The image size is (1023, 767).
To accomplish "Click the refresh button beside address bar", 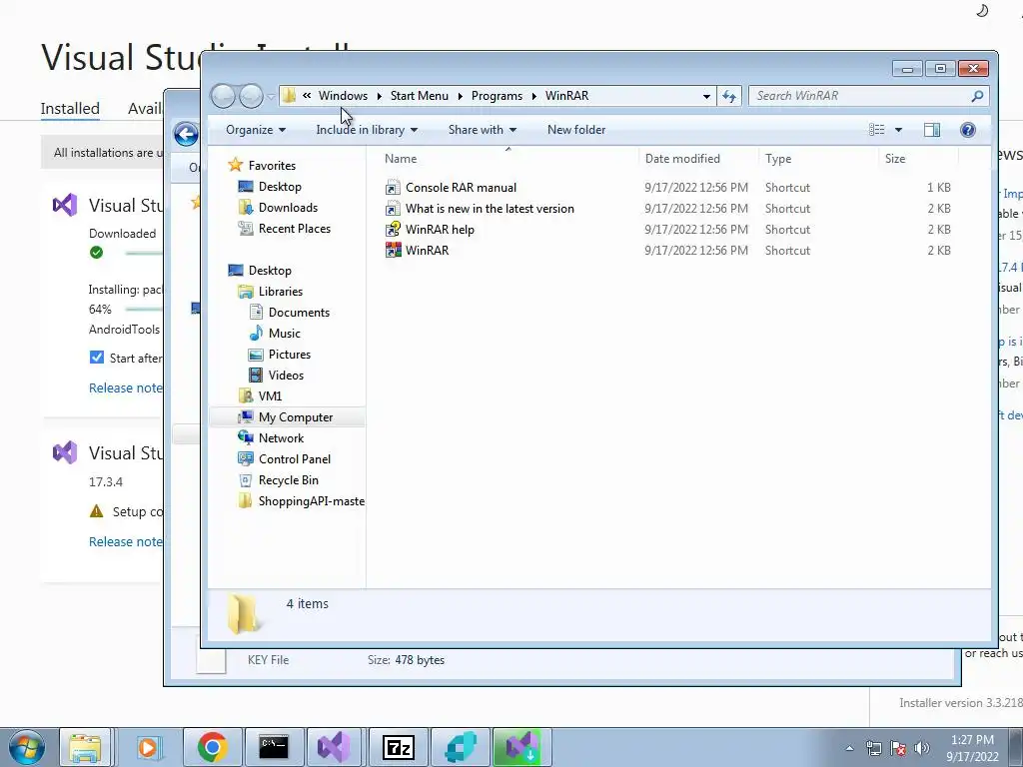I will 728,96.
